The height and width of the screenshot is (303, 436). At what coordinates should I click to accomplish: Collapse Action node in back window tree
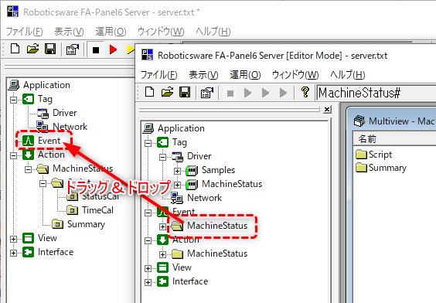(x=13, y=155)
